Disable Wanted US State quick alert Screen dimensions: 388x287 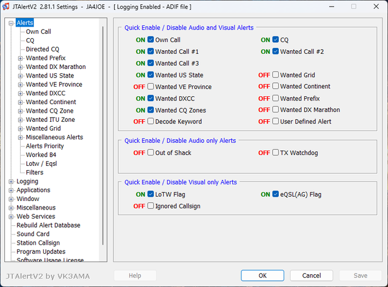[x=151, y=74]
